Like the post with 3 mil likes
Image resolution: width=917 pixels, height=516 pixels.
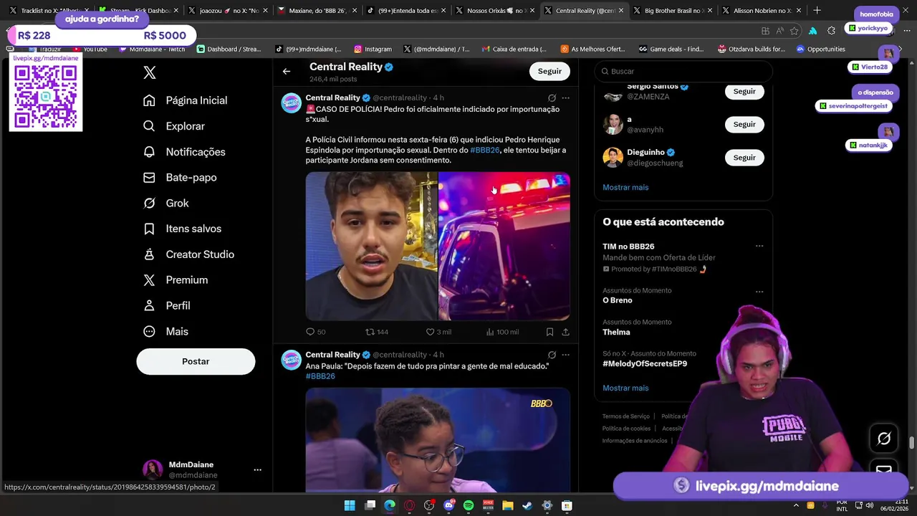click(x=430, y=332)
